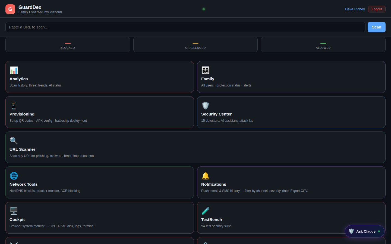
Task: Open the Provisioning card title
Action: 22,114
